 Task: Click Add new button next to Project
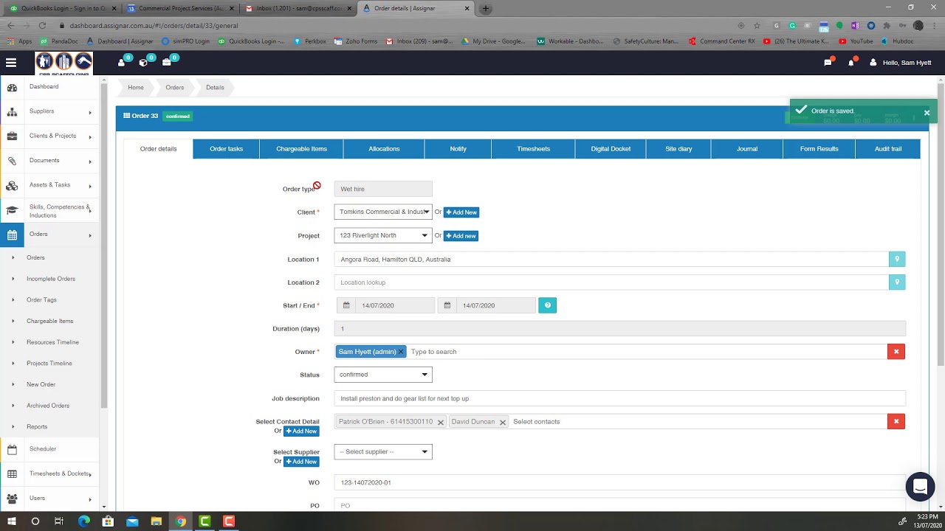461,236
